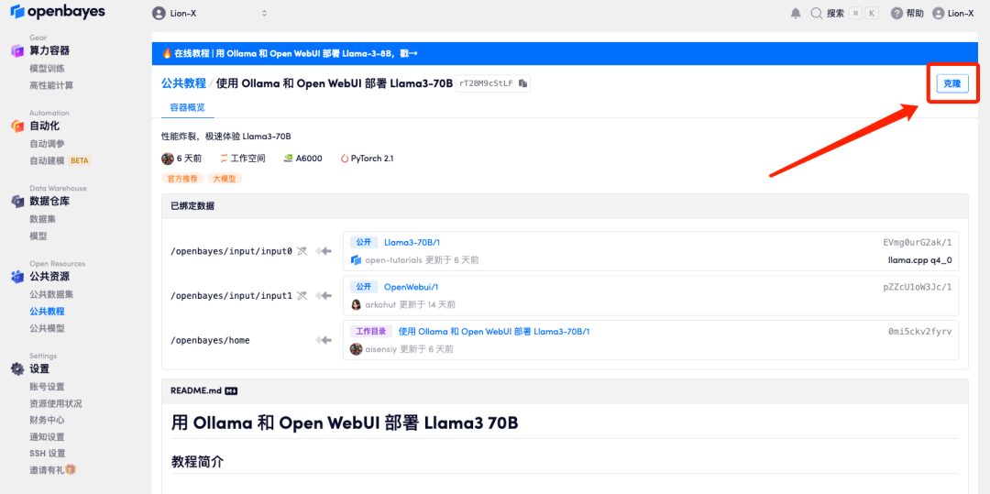Click the read-only icon for input1
The image size is (990, 494).
tap(302, 295)
